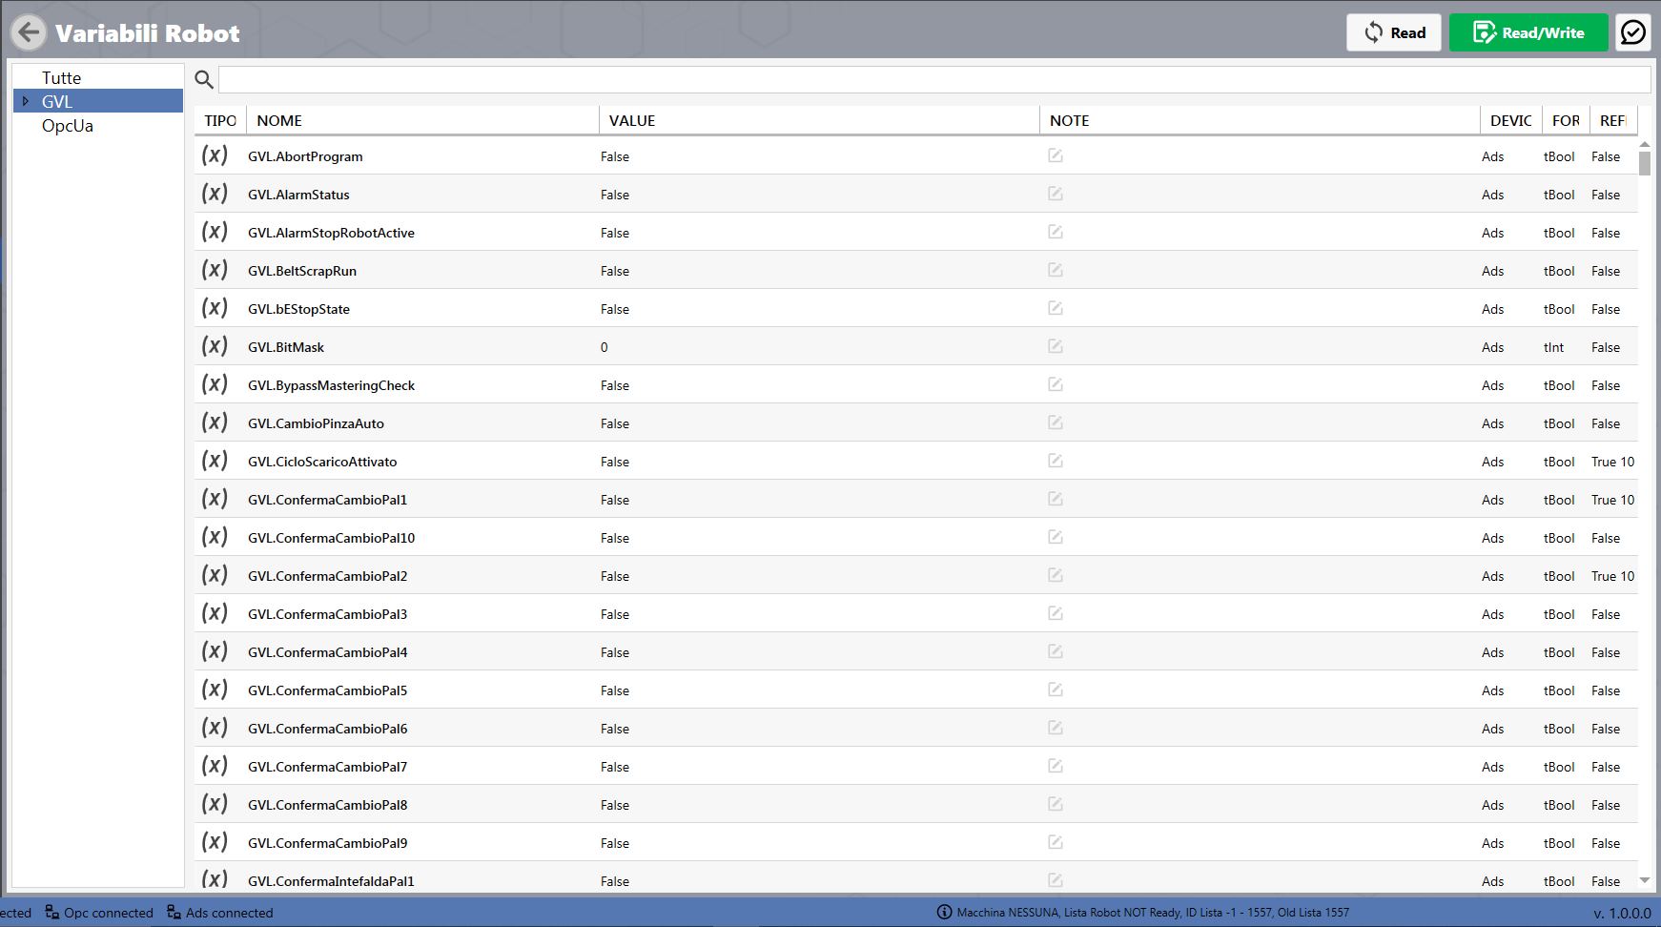The height and width of the screenshot is (927, 1661).
Task: Click the info icon in status bar
Action: point(944,913)
